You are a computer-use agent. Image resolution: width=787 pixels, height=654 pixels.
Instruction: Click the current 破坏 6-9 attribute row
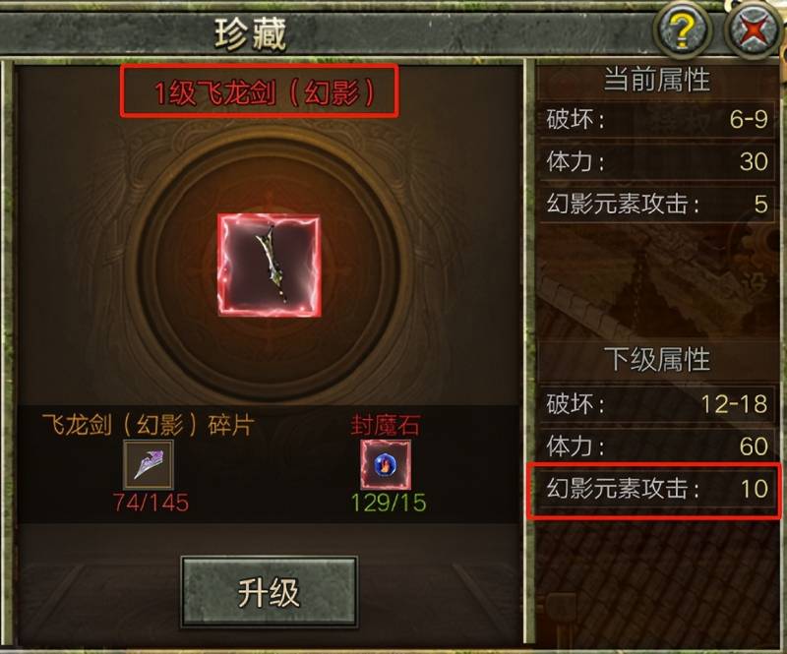(656, 119)
